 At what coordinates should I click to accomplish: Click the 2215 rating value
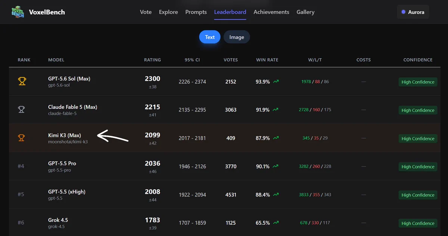(152, 107)
